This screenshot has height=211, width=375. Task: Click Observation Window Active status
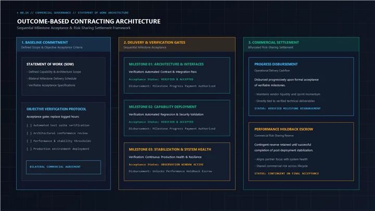[166, 164]
